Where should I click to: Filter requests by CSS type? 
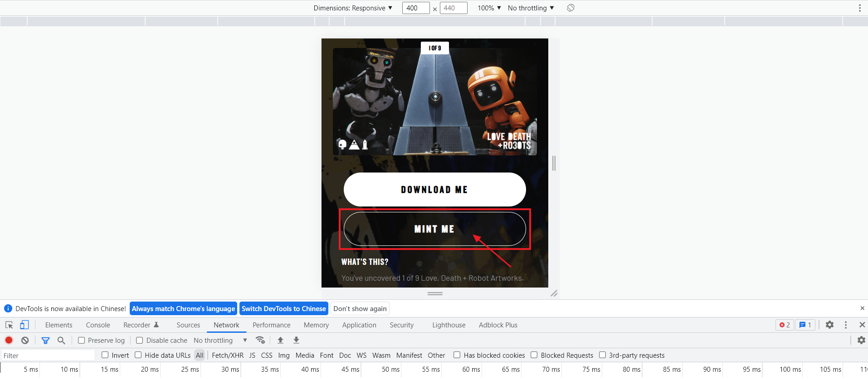coord(267,355)
